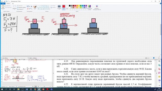Click the Acrobat magnifier search tool icon

(159, 61)
